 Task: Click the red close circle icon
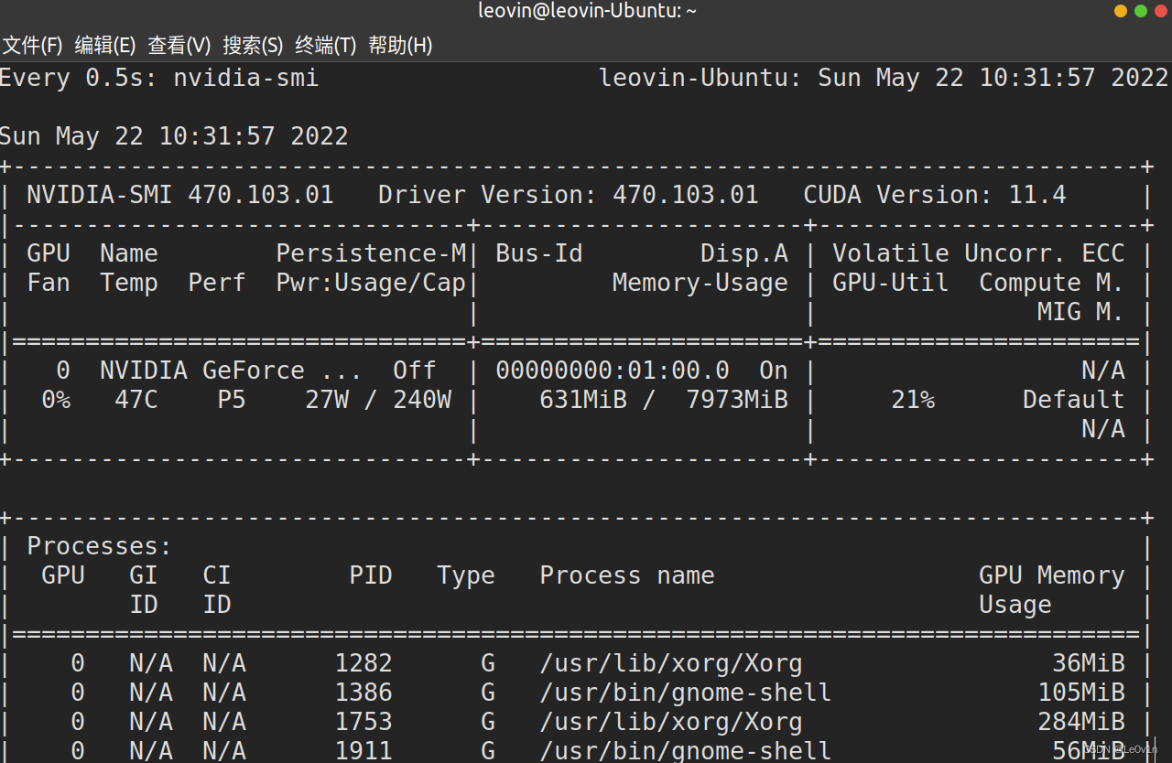coord(1161,12)
